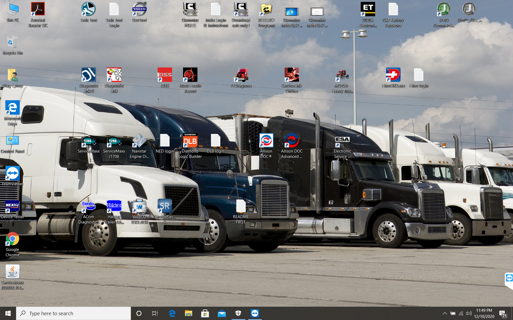
Task: Open Action Center notifications
Action: click(503, 313)
